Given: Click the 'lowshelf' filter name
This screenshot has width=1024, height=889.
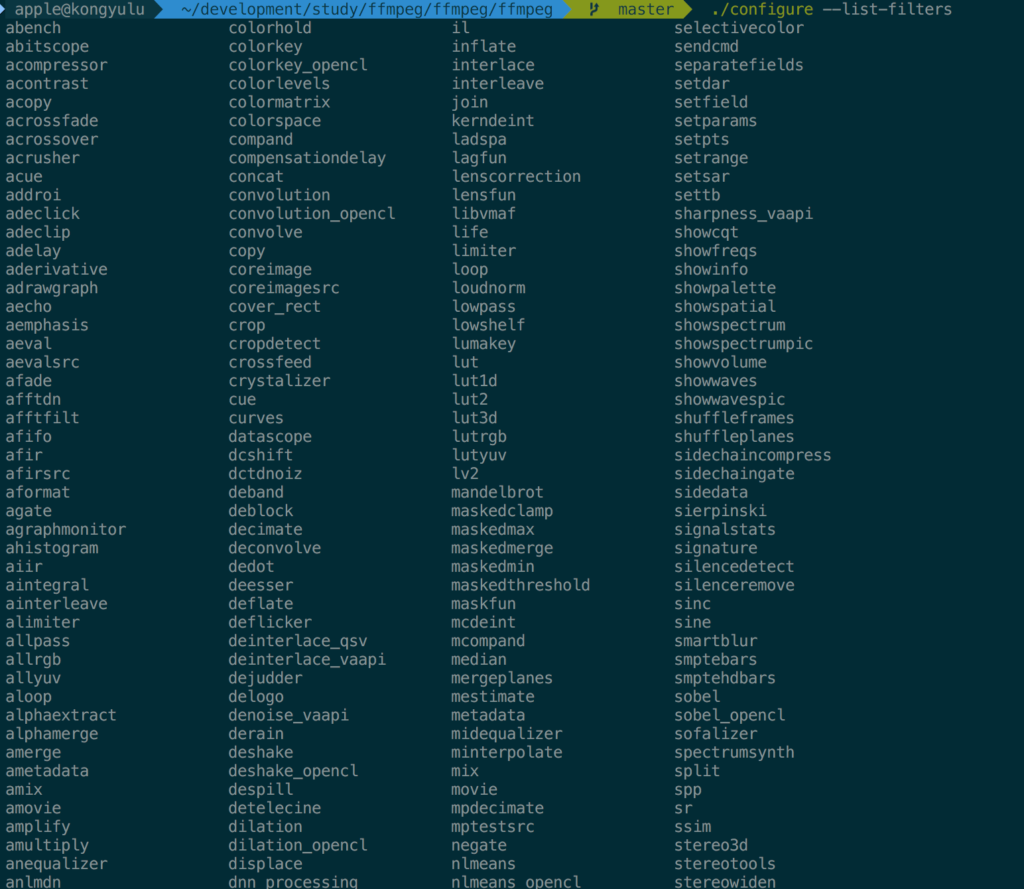Looking at the screenshot, I should coord(488,325).
